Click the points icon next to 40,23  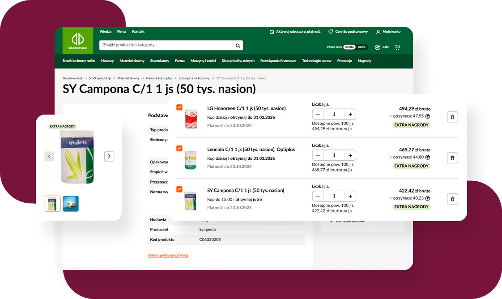[x=428, y=198]
